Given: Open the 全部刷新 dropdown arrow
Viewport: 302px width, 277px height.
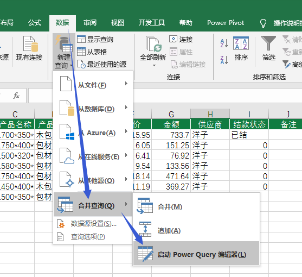Looking at the screenshot, I should [154, 66].
